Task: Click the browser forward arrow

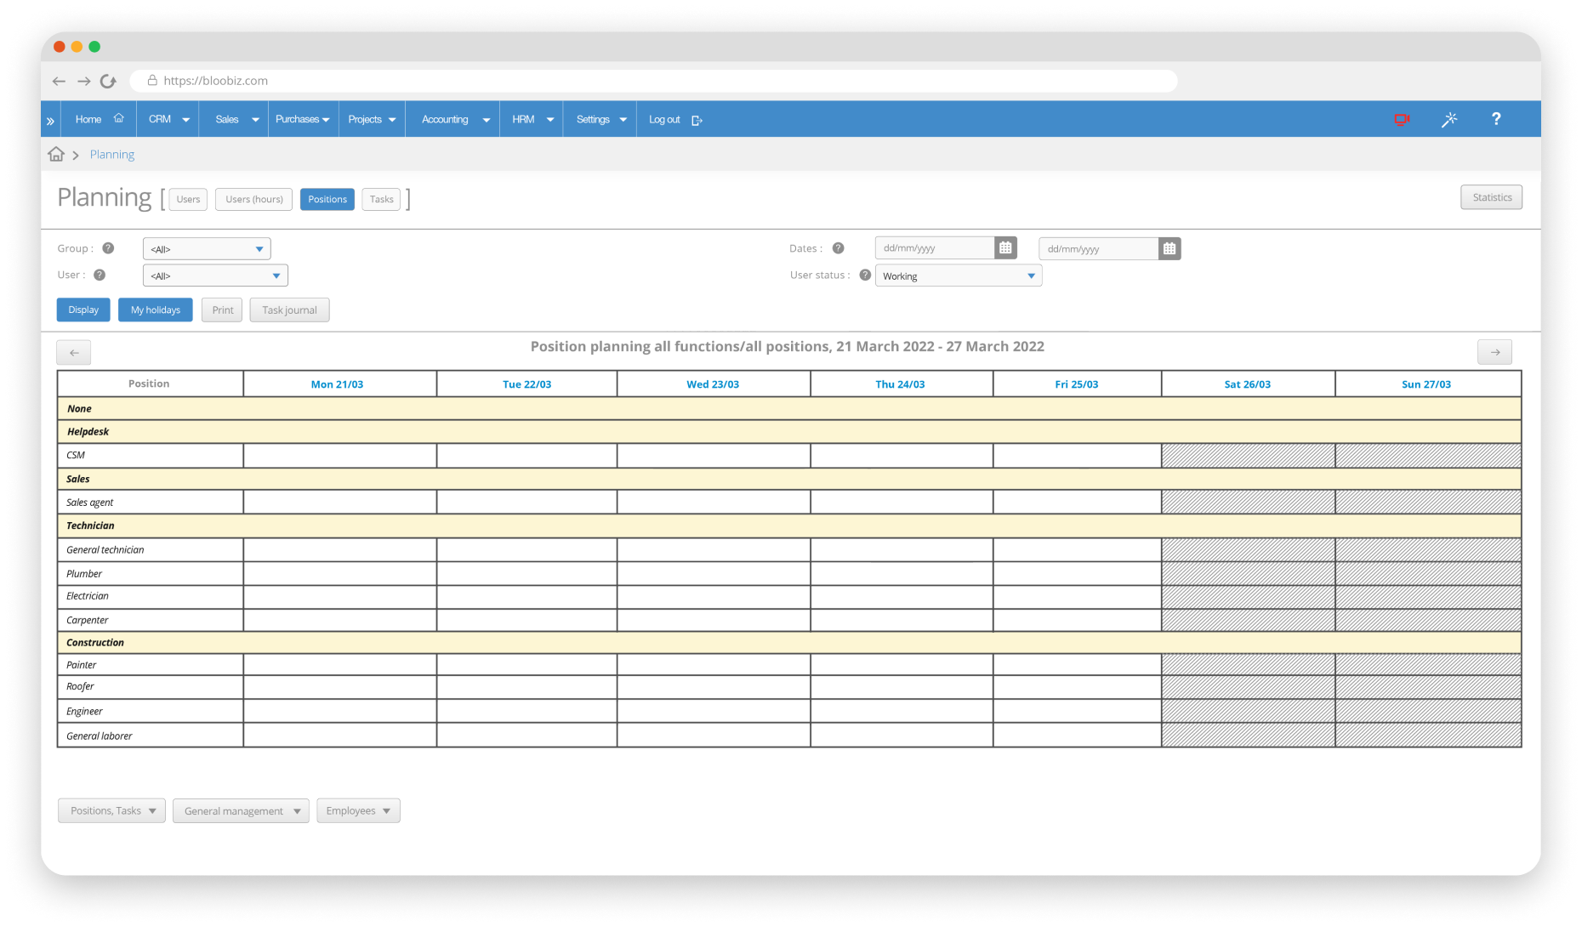Action: (83, 81)
